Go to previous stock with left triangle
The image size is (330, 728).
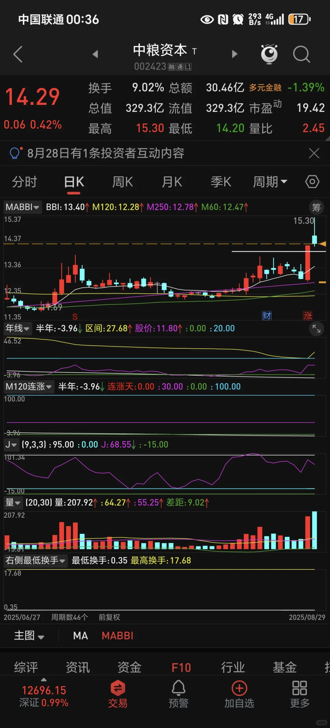pos(95,54)
